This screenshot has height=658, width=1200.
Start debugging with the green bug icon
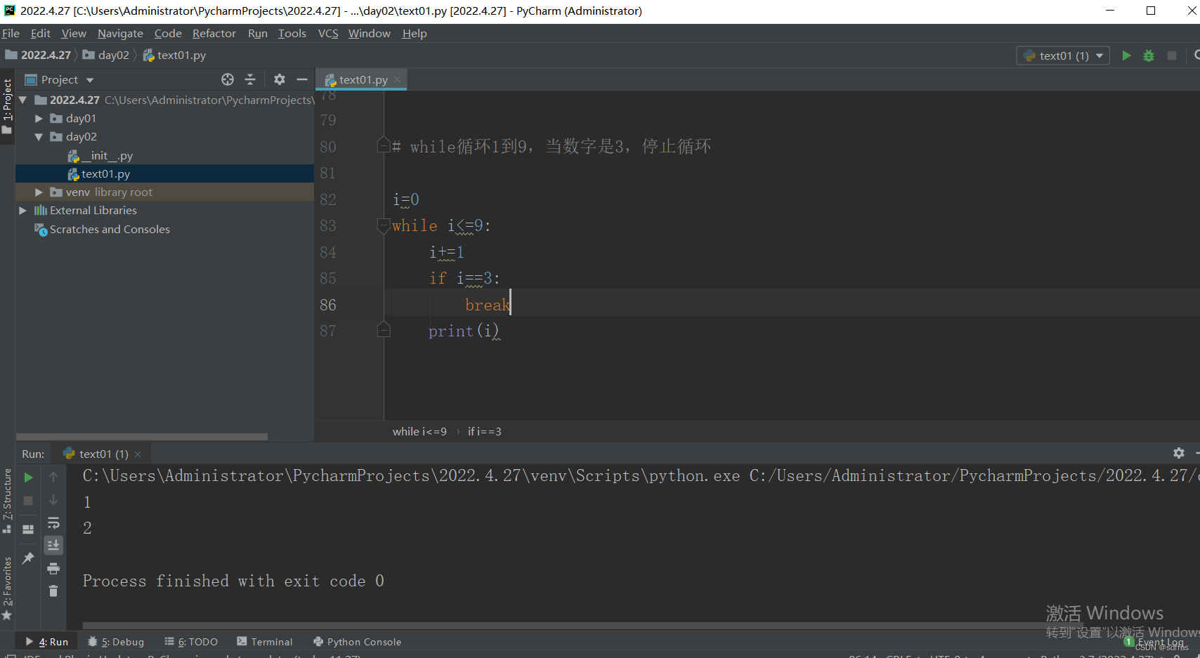click(1149, 55)
